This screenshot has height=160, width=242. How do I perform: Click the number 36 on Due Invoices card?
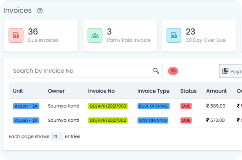[33, 32]
